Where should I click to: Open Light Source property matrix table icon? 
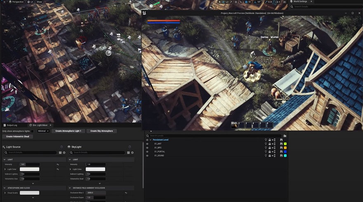(x=60, y=153)
